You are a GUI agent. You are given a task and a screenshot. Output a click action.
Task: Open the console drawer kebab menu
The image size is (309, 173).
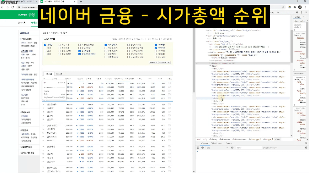click(x=198, y=143)
